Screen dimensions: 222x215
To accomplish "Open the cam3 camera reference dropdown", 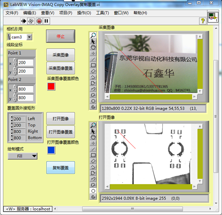I will click(x=29, y=37).
